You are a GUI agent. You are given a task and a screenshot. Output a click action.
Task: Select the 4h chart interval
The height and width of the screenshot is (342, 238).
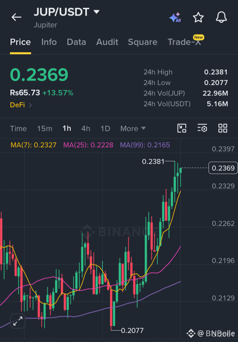86,129
